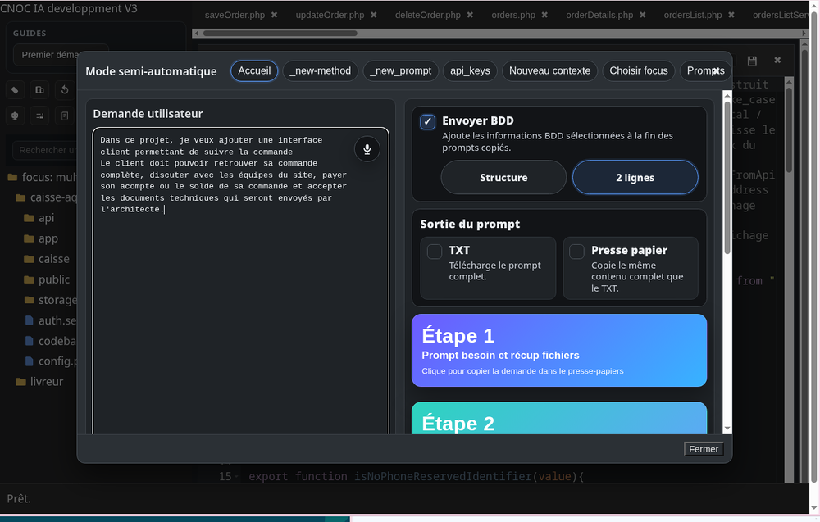This screenshot has height=522, width=820.
Task: Open the codeba file in the tree
Action: point(51,341)
